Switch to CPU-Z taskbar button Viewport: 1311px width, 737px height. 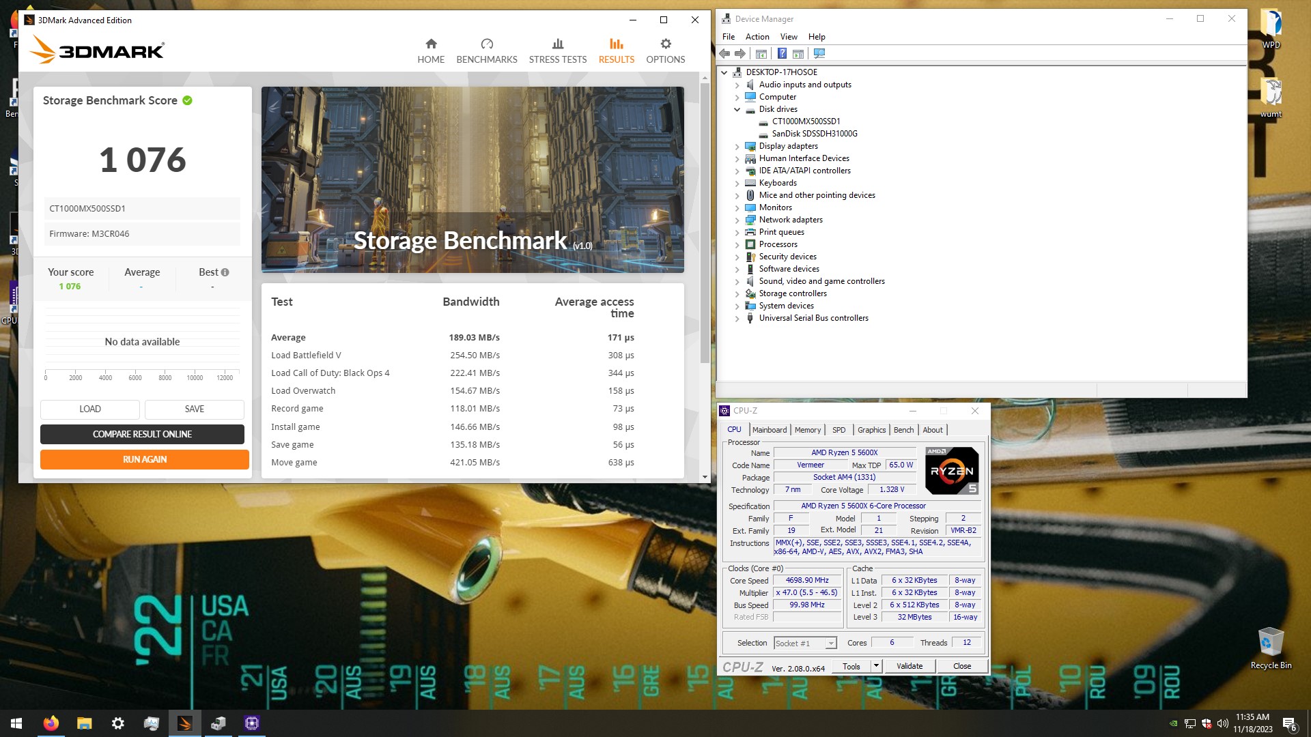(251, 723)
